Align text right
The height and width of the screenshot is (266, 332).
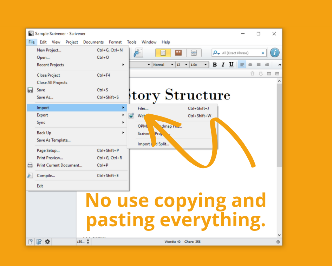(x=267, y=64)
